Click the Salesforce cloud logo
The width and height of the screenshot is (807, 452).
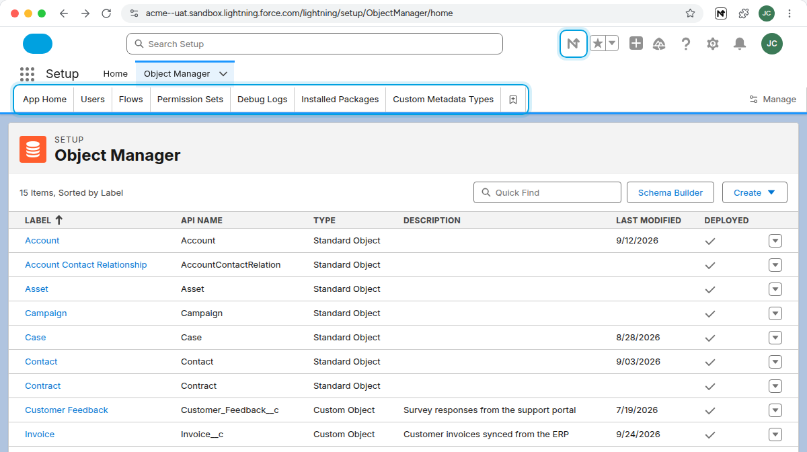pos(38,44)
